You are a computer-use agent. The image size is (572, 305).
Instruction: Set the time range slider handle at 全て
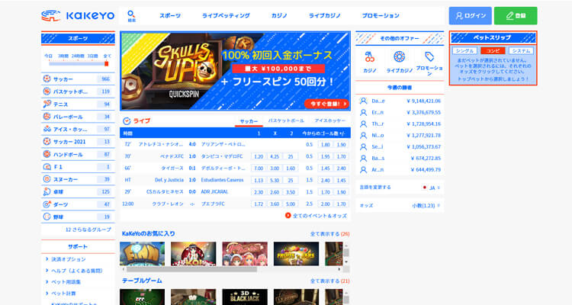point(107,63)
